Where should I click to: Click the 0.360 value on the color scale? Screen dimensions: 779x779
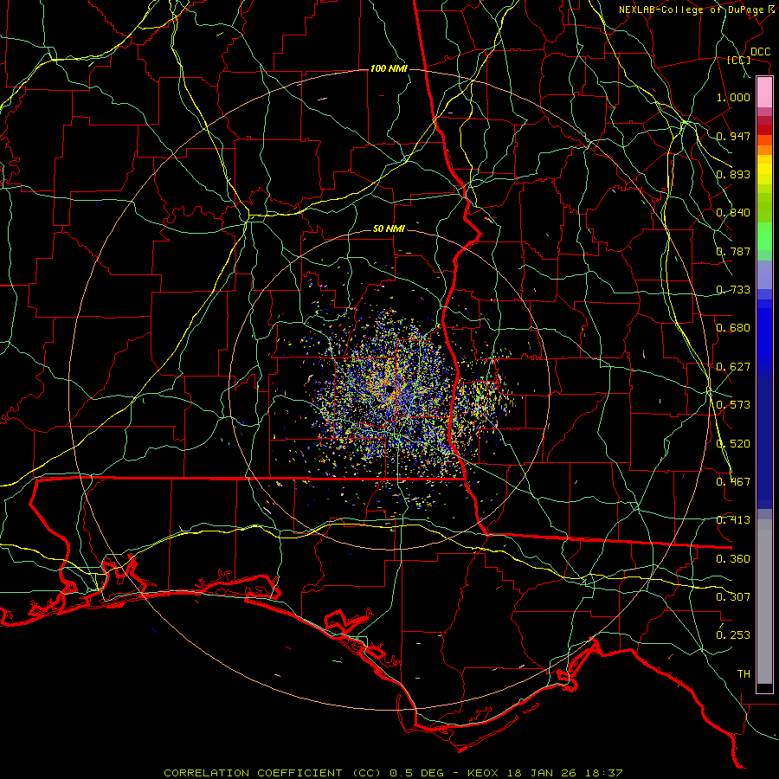[x=733, y=559]
